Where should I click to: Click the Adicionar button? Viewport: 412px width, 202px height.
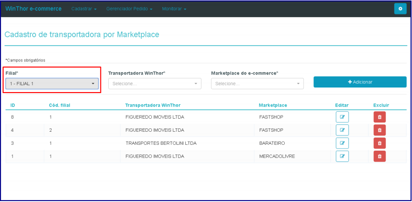pos(360,82)
